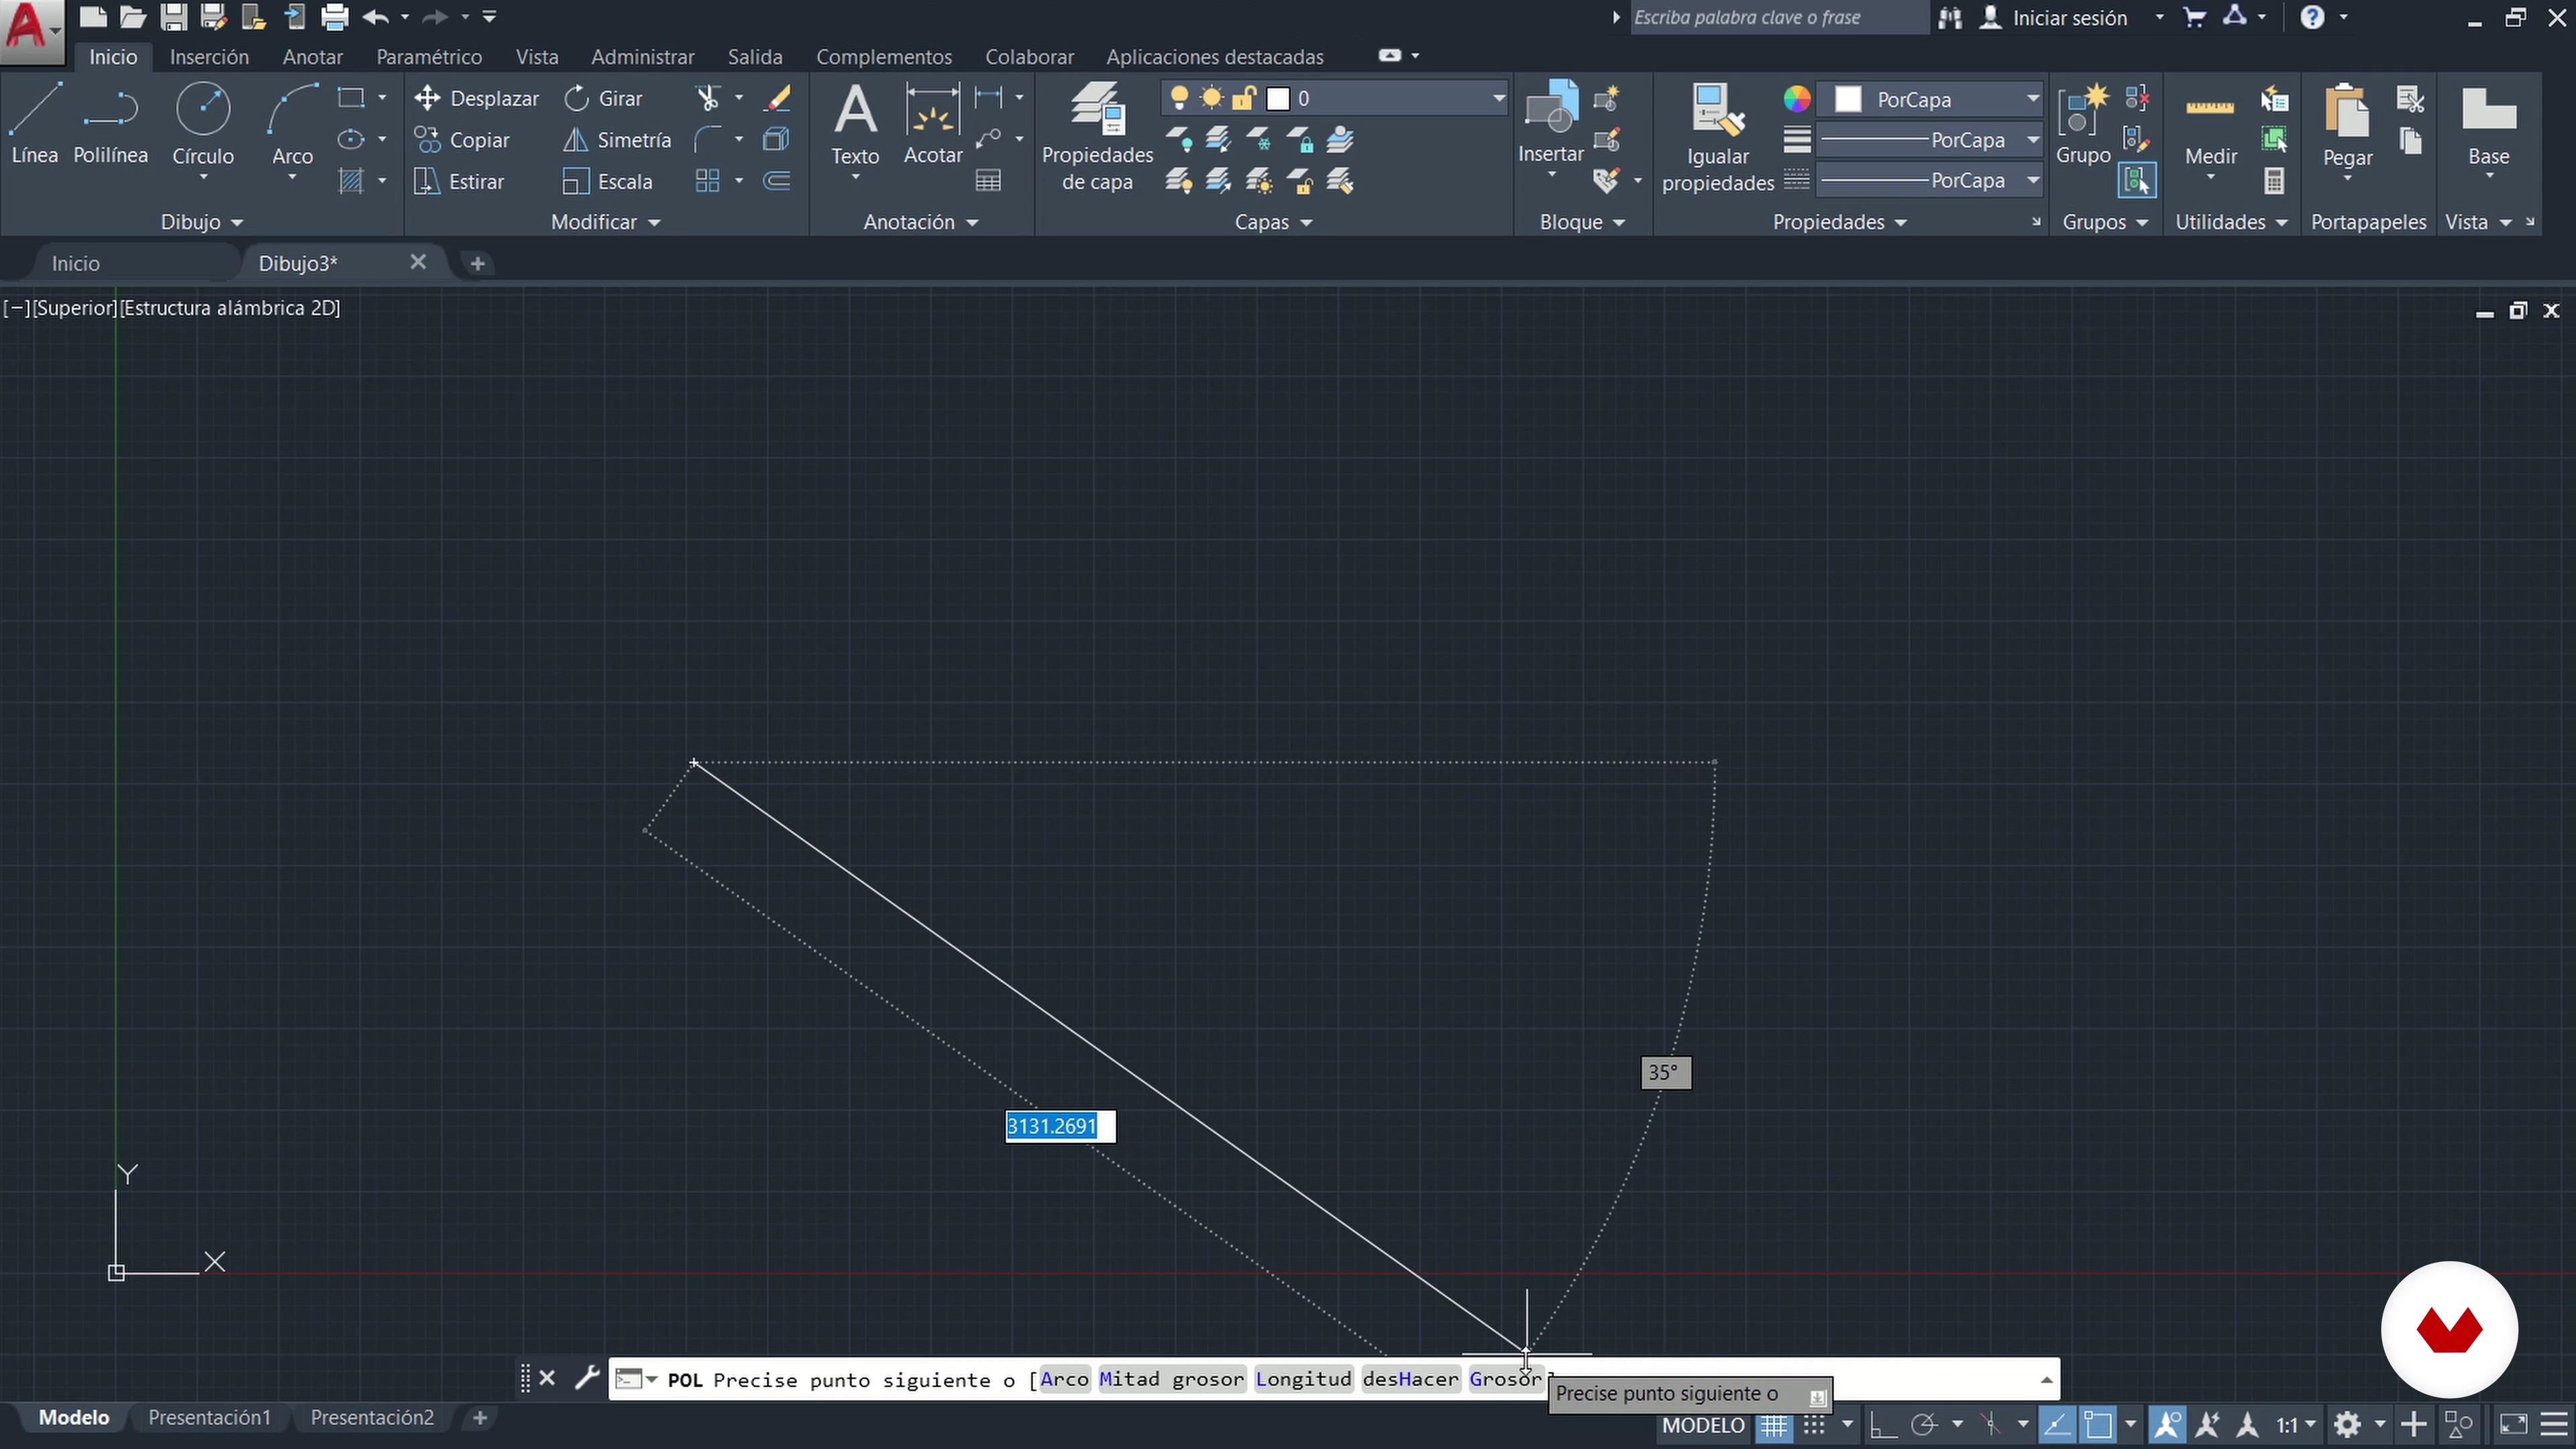
Task: Choose the Arco option in command line
Action: click(x=1064, y=1379)
